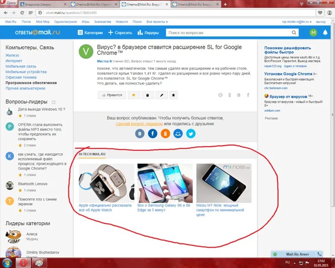The width and height of the screenshot is (335, 268).
Task: Toggle the box next to Вопросы-лидеры
Action: tap(54, 102)
